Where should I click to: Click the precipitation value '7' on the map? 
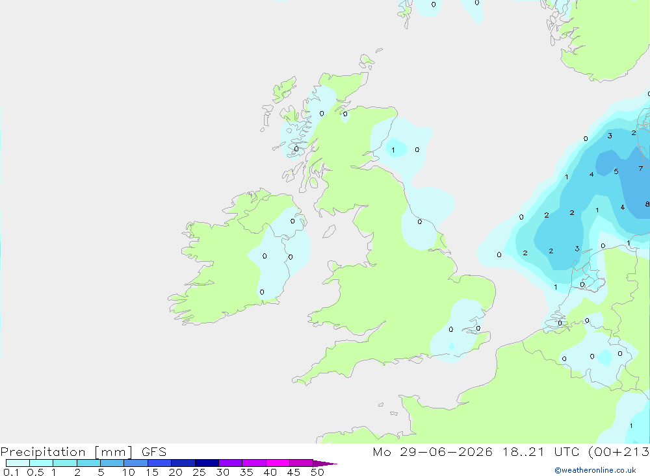pyautogui.click(x=640, y=168)
